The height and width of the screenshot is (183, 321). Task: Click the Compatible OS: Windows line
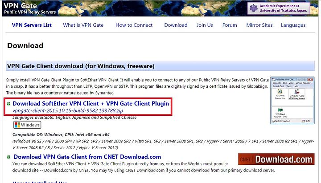[x=61, y=135]
